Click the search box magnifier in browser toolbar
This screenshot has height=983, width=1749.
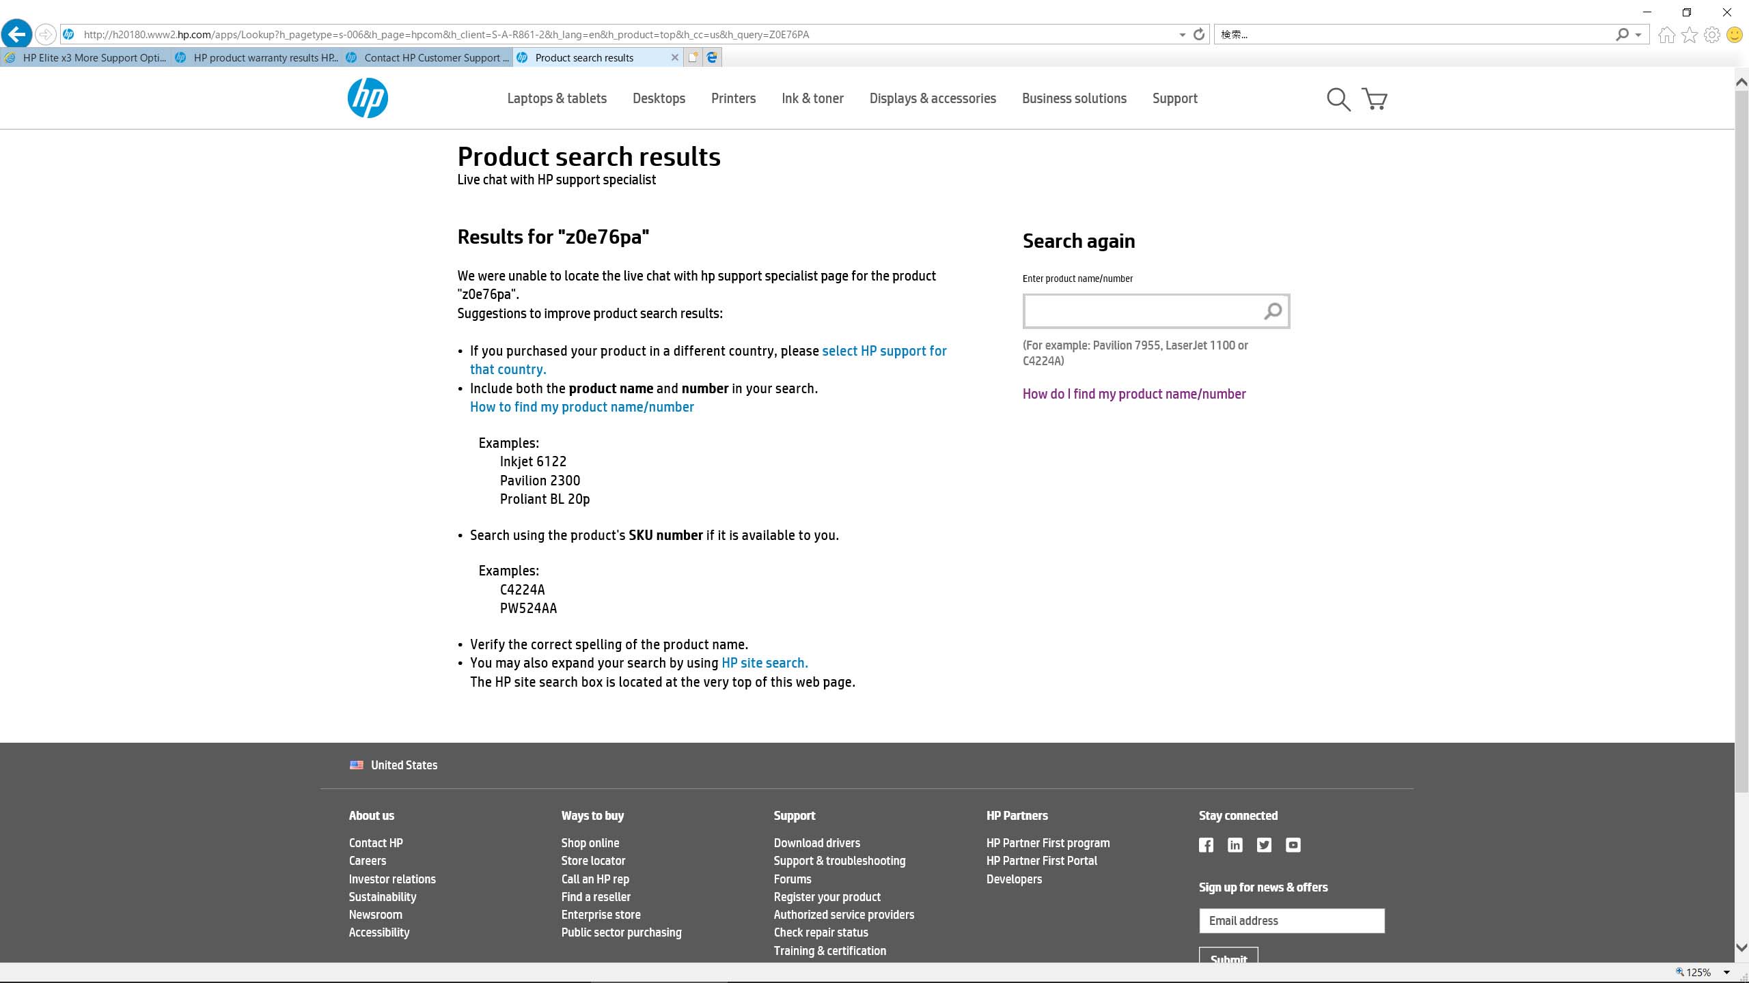[1622, 34]
